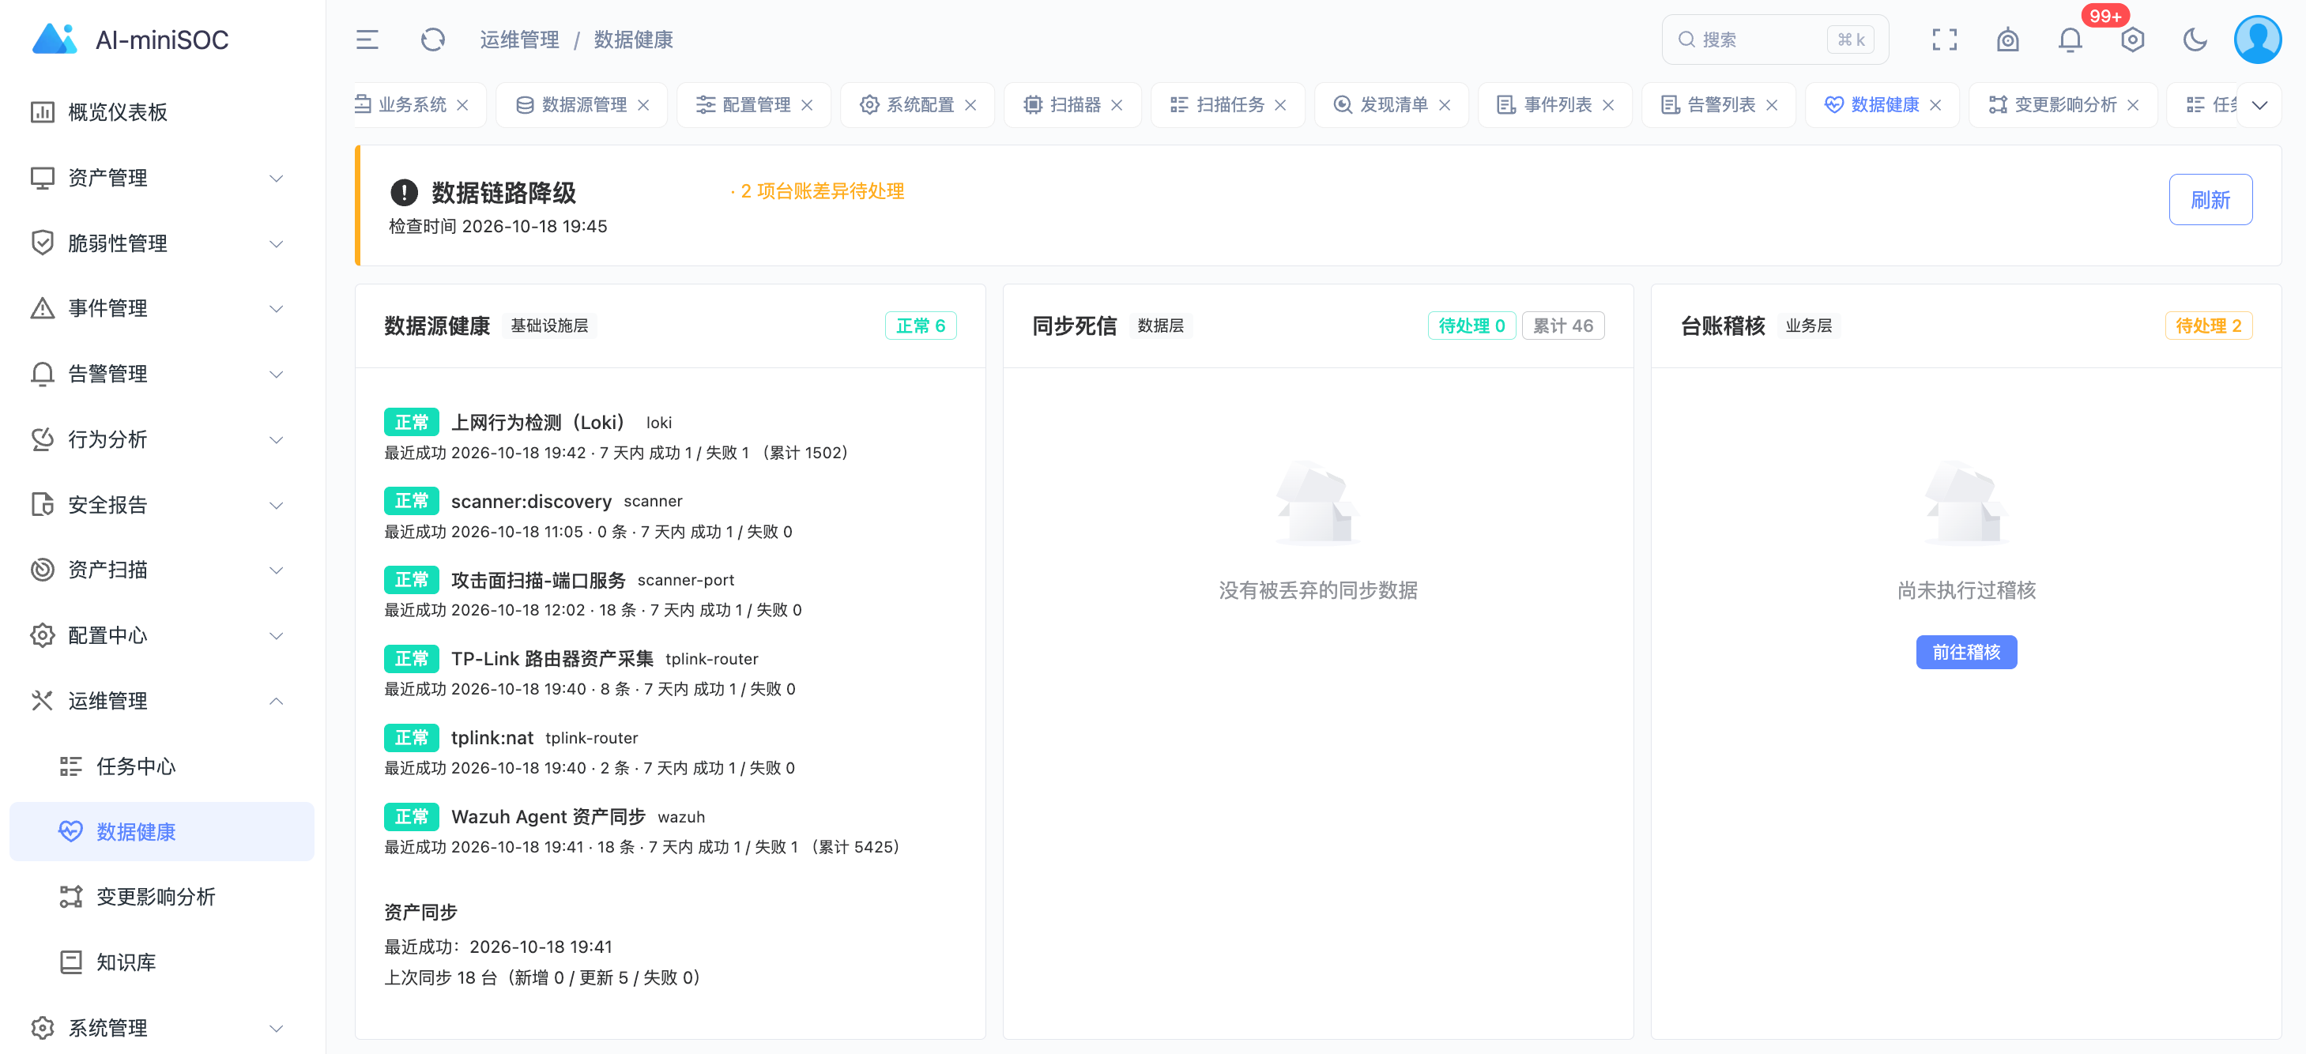Expand the 系统管理 menu
Screen dimensions: 2306x1054
pos(163,1028)
